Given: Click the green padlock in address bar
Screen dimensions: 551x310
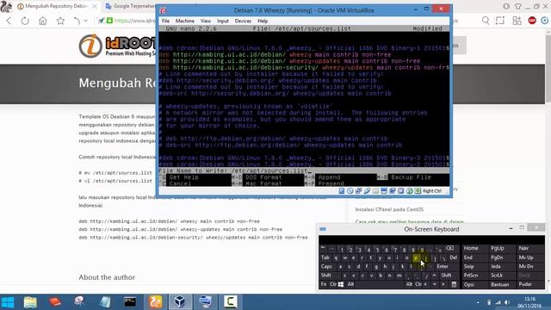Looking at the screenshot, I should click(109, 21).
